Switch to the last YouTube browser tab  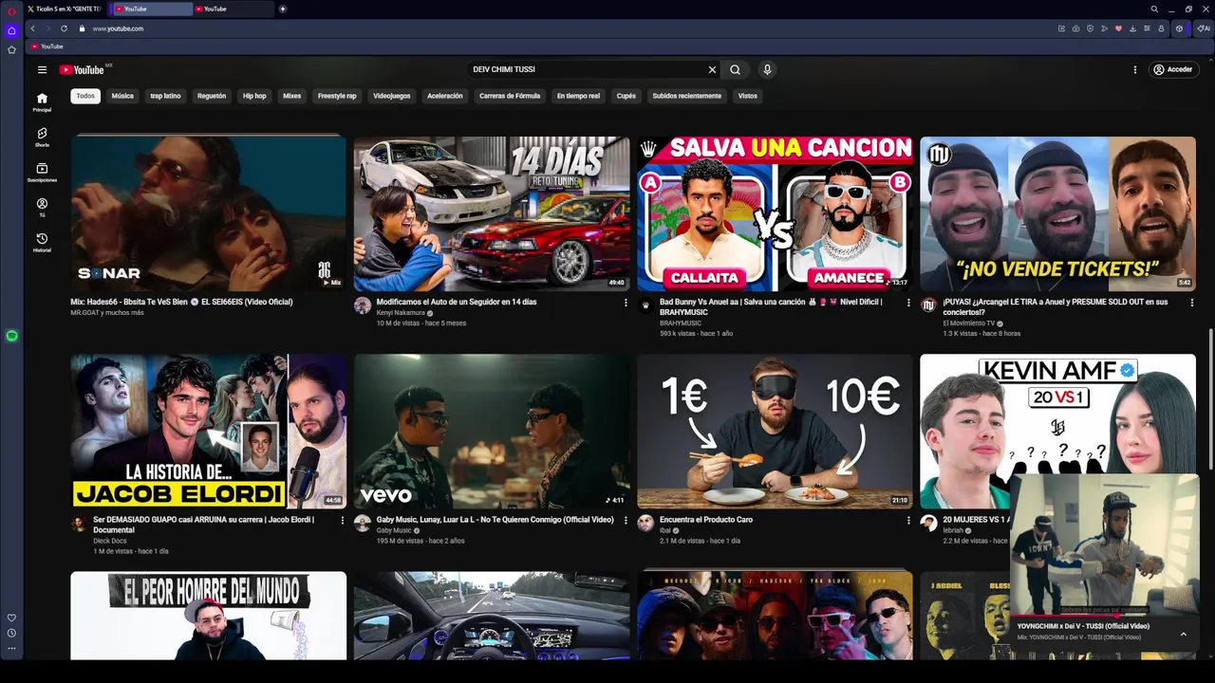(232, 9)
